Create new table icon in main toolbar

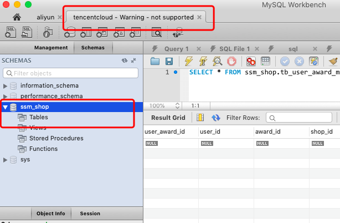pos(86,32)
